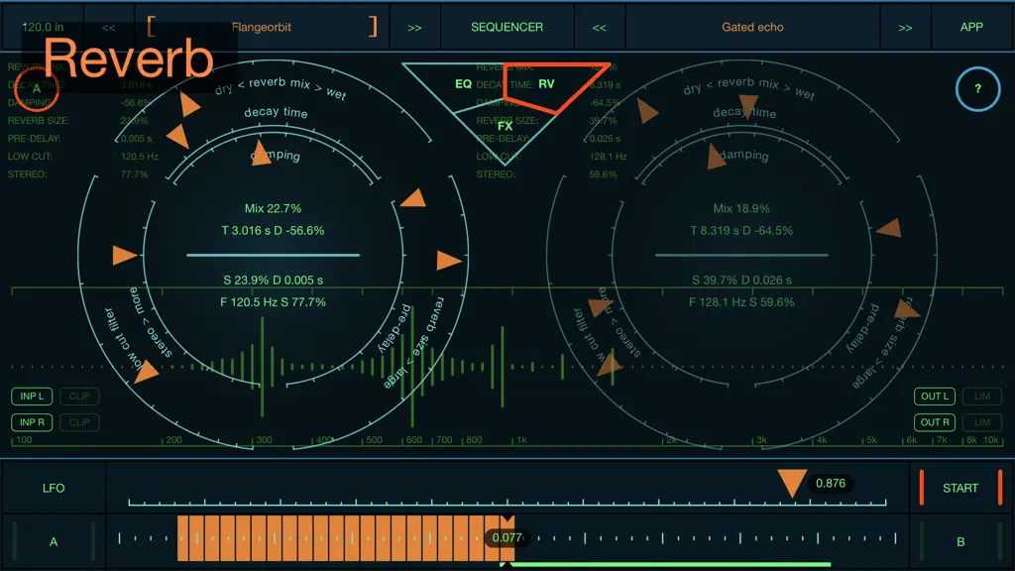Go to previous preset before Flangeorbit
This screenshot has width=1015, height=571.
click(x=109, y=27)
